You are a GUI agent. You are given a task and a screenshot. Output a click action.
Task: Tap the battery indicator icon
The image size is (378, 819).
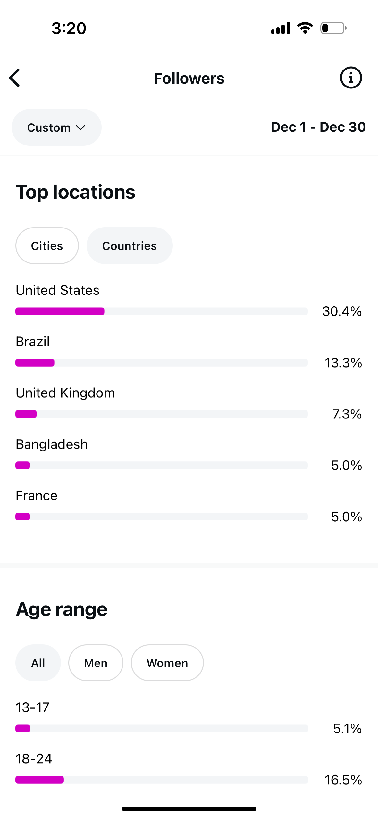(333, 28)
